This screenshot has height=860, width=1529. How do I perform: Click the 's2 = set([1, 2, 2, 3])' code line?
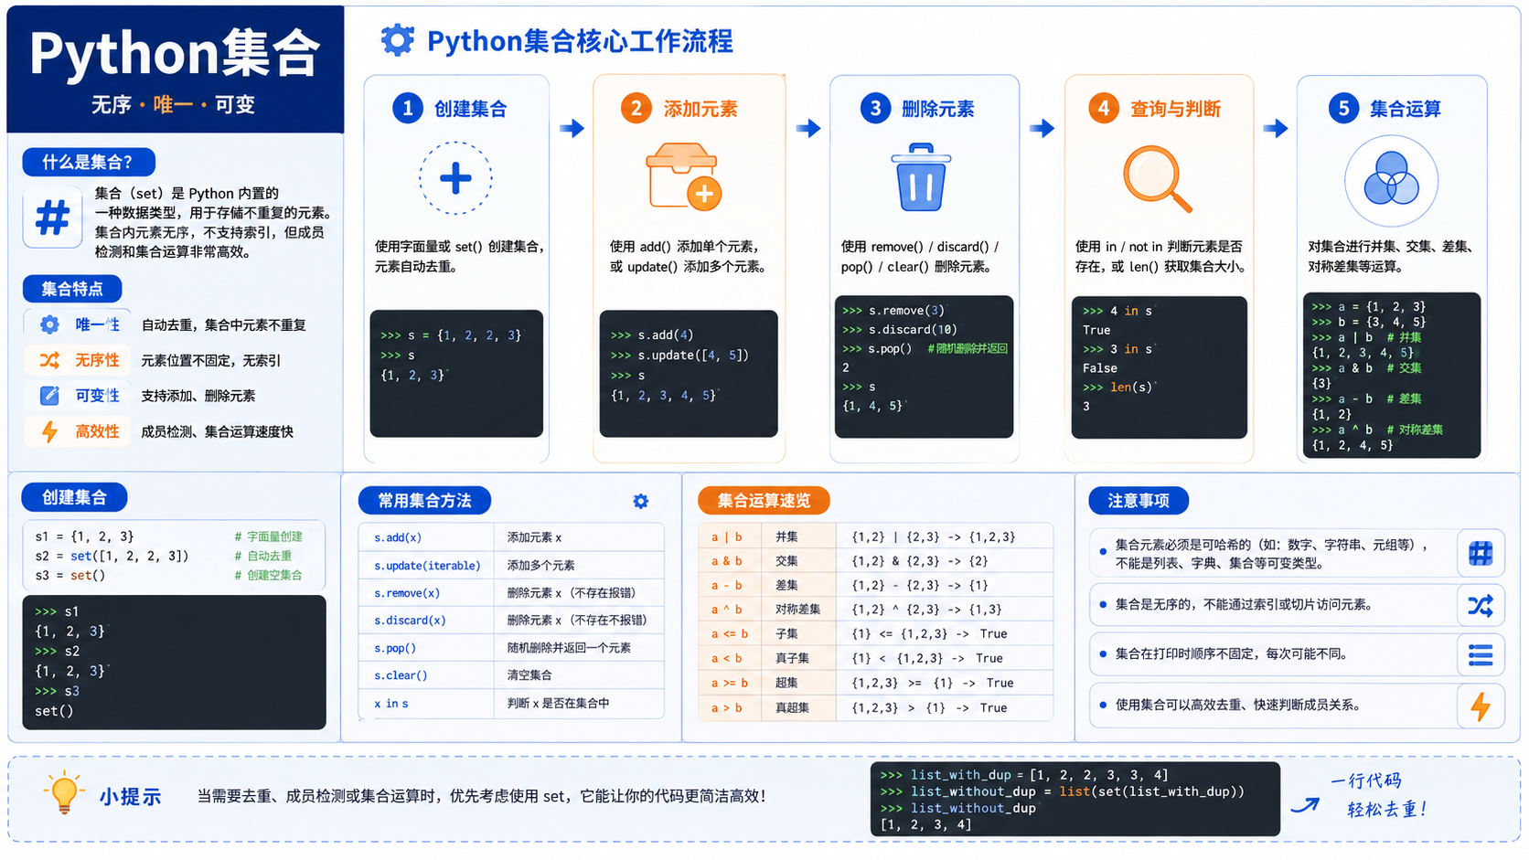112,556
